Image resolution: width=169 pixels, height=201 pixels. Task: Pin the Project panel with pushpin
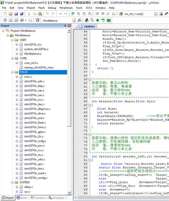(65, 26)
